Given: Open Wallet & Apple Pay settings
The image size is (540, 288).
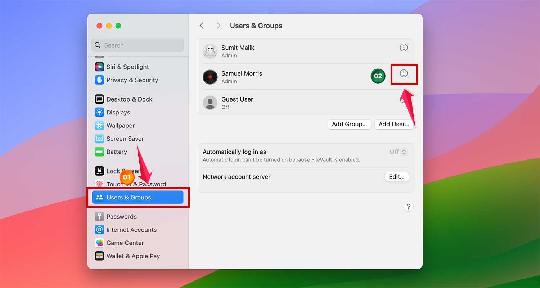Looking at the screenshot, I should pos(133,256).
